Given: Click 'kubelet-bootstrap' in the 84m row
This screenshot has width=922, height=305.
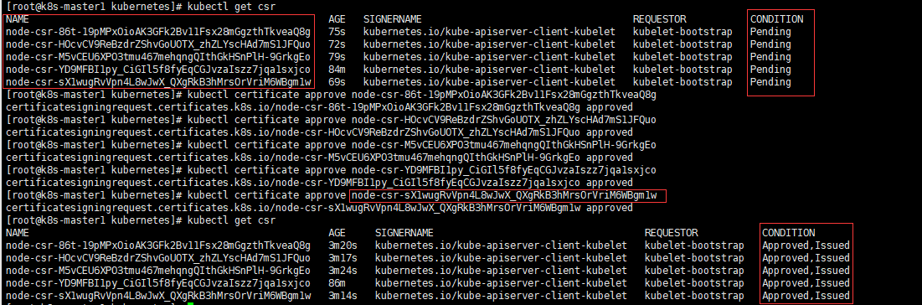Looking at the screenshot, I should pos(682,70).
